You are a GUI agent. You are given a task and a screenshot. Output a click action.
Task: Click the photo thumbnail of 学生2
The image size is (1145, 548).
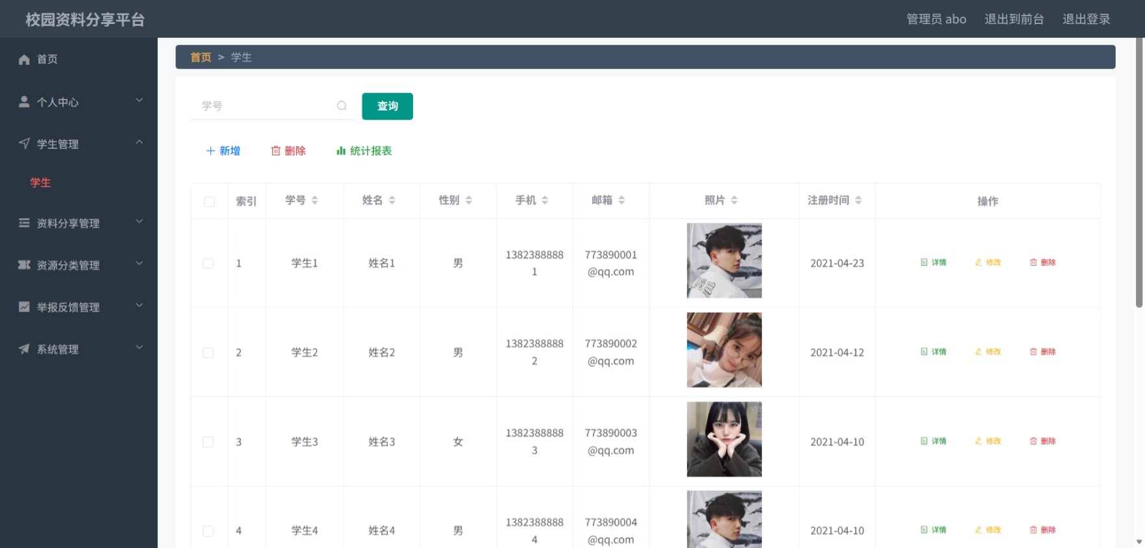click(x=724, y=350)
